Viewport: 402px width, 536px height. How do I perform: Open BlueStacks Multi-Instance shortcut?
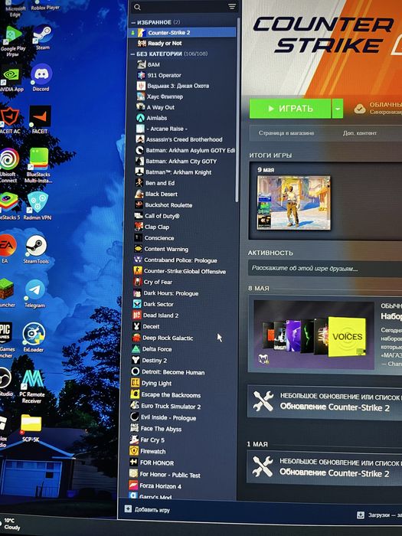38,165
